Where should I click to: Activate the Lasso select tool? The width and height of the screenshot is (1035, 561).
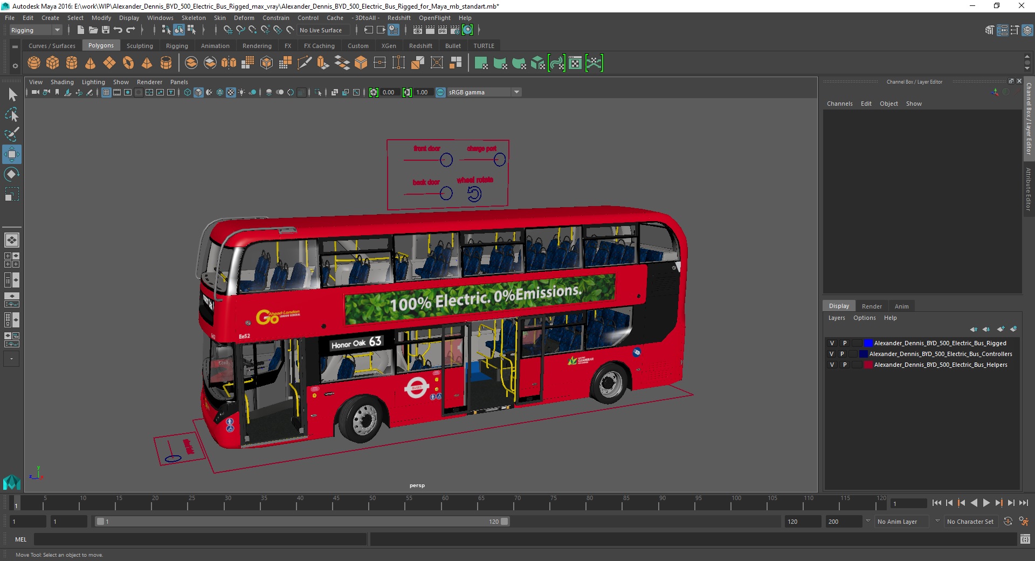point(12,114)
